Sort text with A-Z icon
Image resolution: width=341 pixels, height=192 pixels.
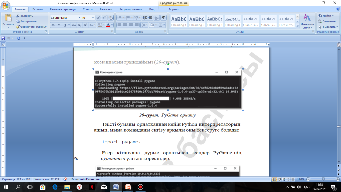pos(157,18)
